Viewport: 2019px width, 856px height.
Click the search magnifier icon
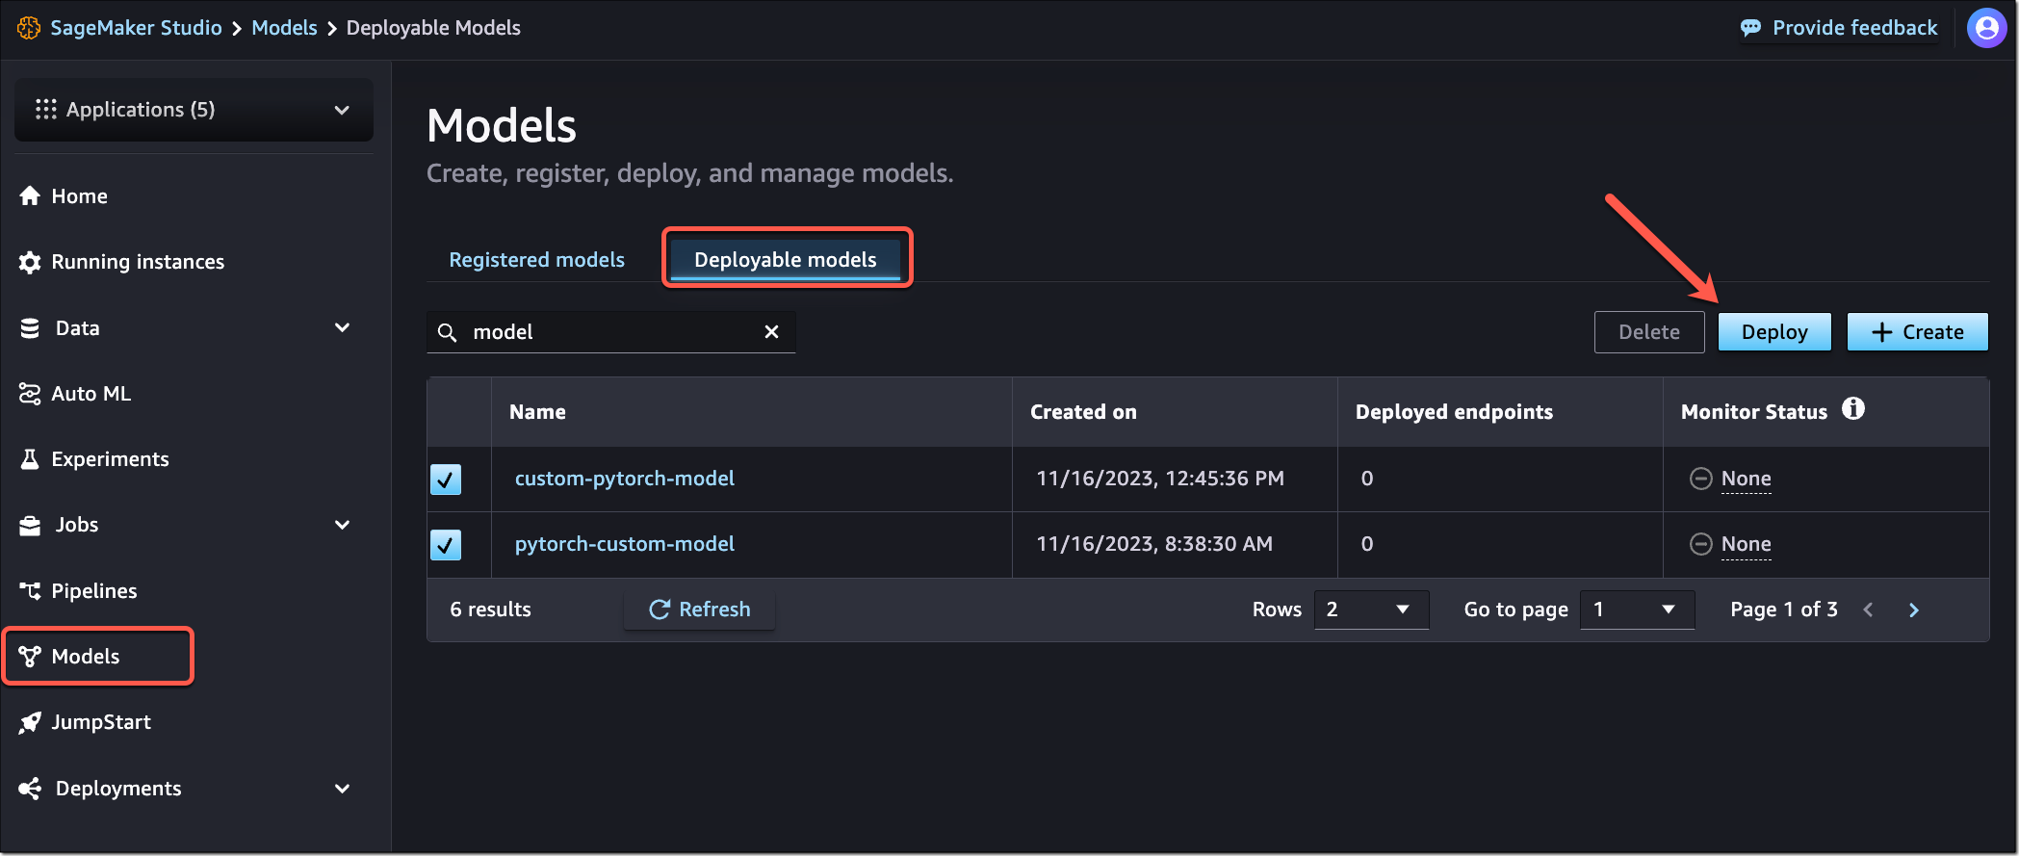point(447,333)
